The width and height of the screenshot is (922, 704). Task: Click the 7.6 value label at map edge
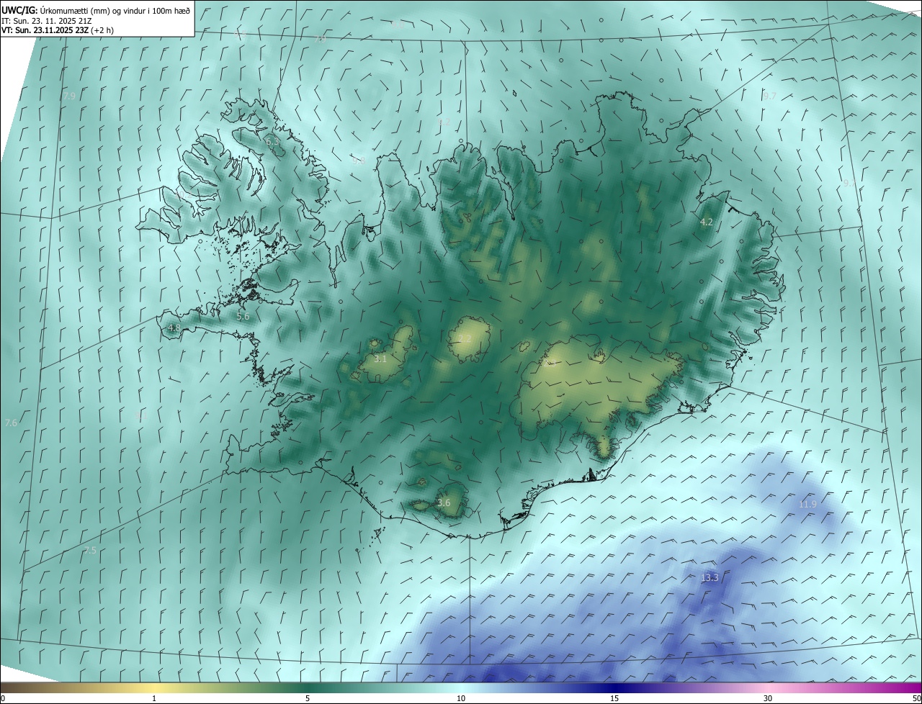point(11,423)
